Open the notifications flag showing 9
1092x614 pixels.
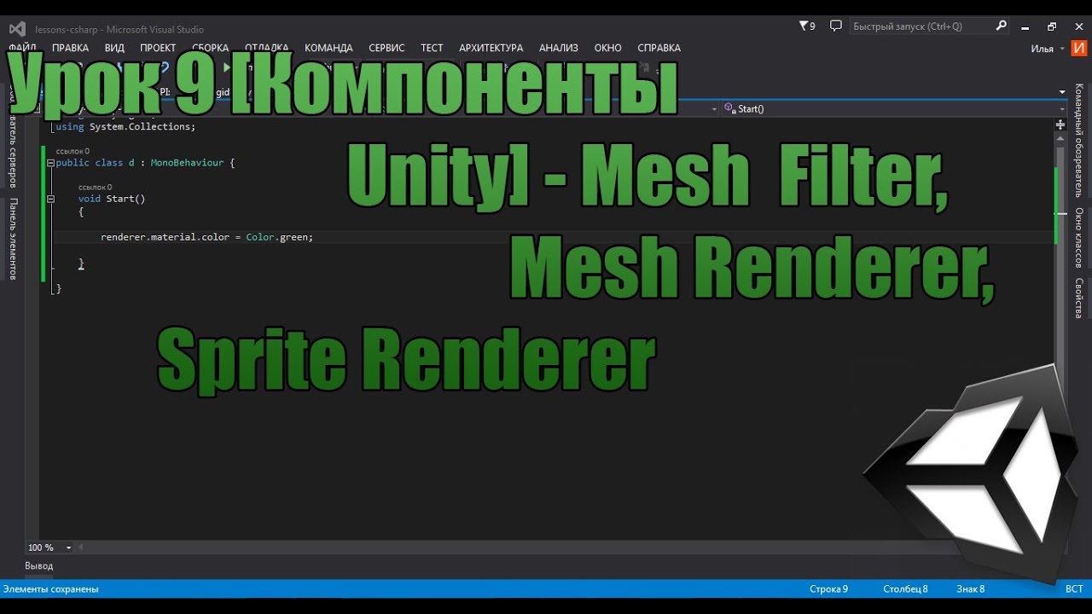coord(806,26)
